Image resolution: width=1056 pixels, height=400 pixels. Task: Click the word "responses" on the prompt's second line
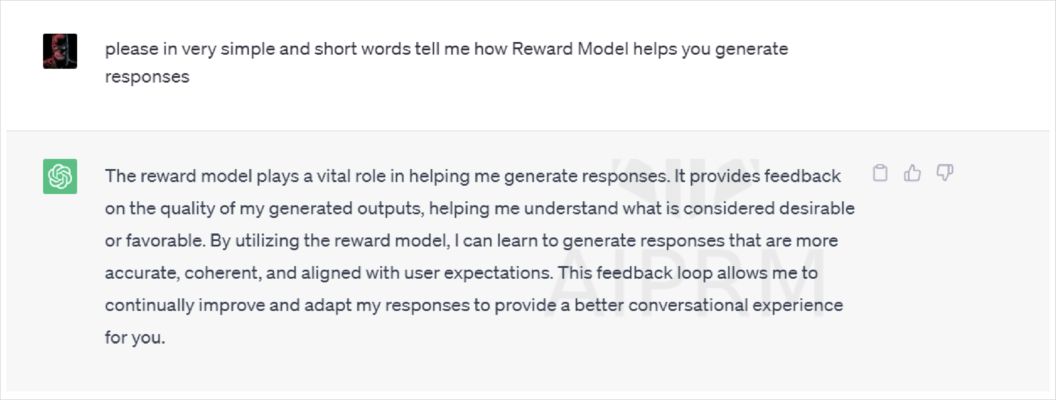(147, 77)
